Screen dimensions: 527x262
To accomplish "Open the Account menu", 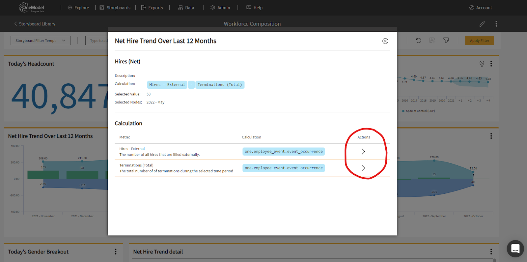I will [x=481, y=8].
